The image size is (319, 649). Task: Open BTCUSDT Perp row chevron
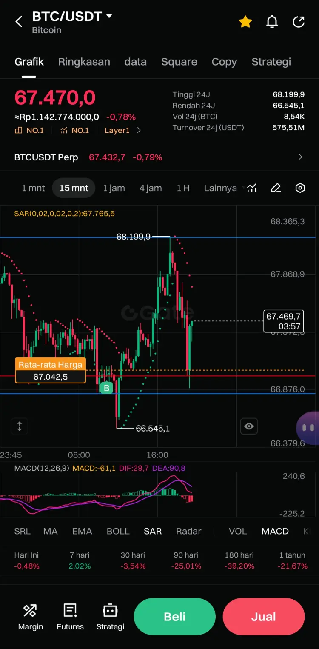(x=300, y=157)
